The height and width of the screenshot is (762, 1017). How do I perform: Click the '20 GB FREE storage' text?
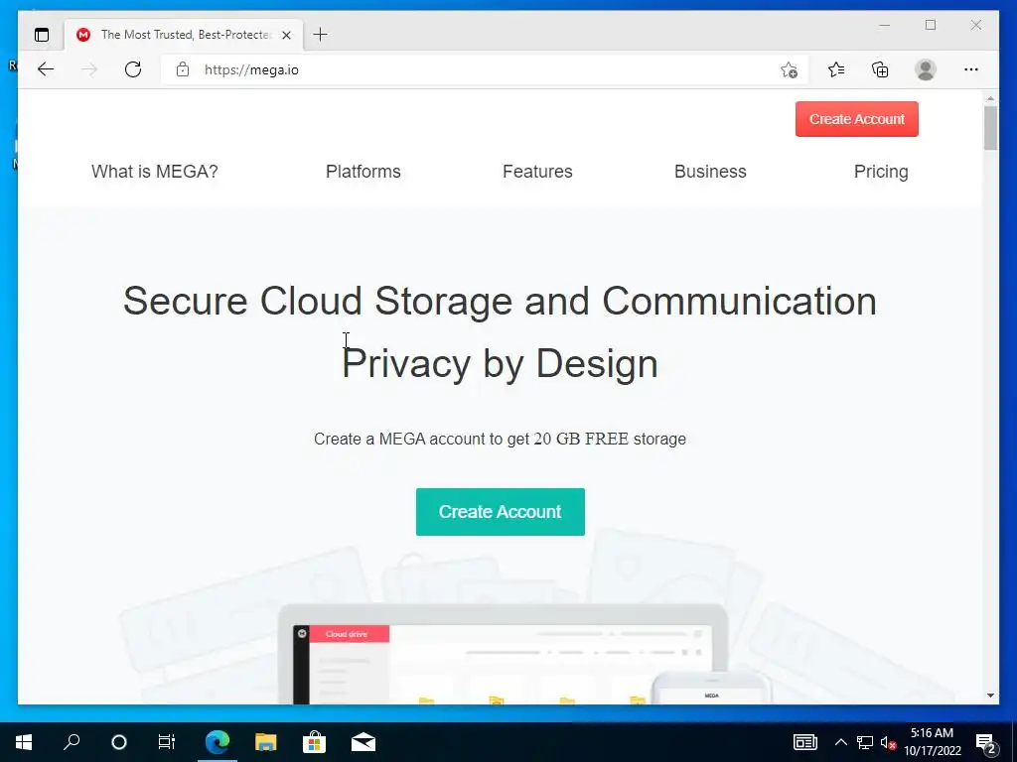coord(610,440)
